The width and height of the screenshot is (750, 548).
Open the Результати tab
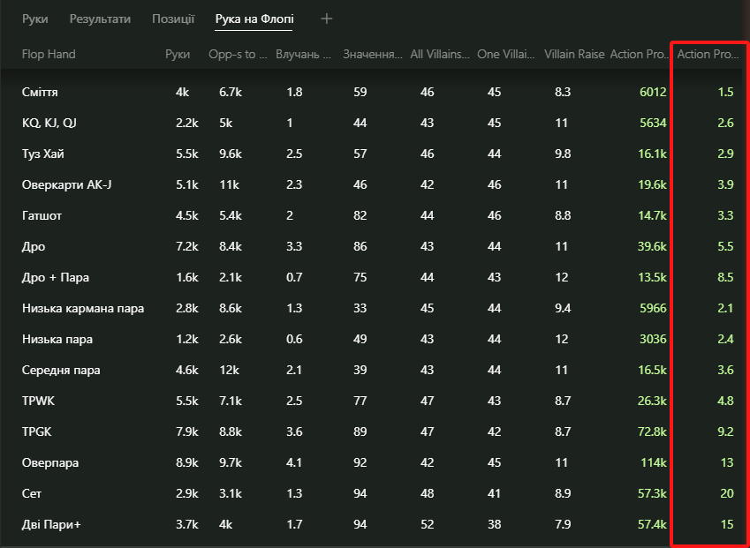(100, 19)
